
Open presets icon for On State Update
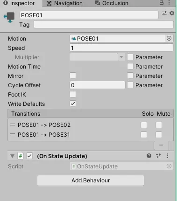pos(158,156)
